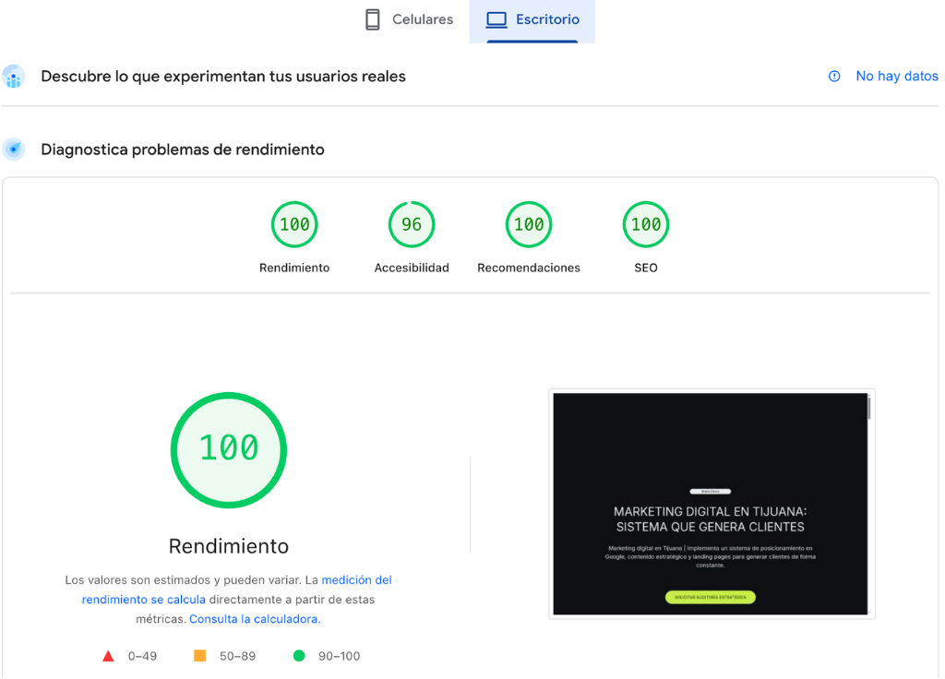Click the Diagnostica problemas de rendimiento heading
The height and width of the screenshot is (679, 945).
point(183,149)
